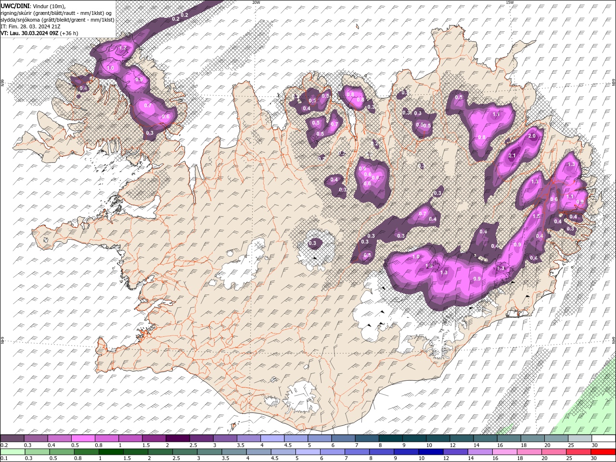The image size is (616, 462).
Task: Pick the 8 medium blue swatch in rain legend
Action: [x=382, y=452]
